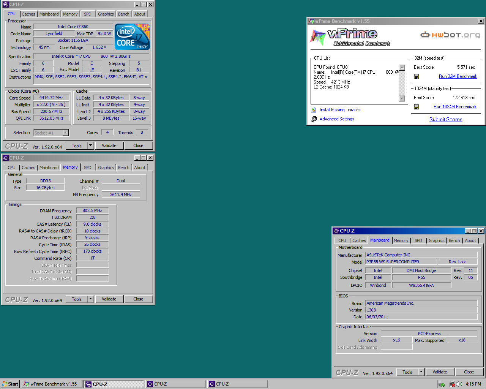Image resolution: width=486 pixels, height=389 pixels.
Task: Click the Mainboard CPU-Z window title icon
Action: 336,231
